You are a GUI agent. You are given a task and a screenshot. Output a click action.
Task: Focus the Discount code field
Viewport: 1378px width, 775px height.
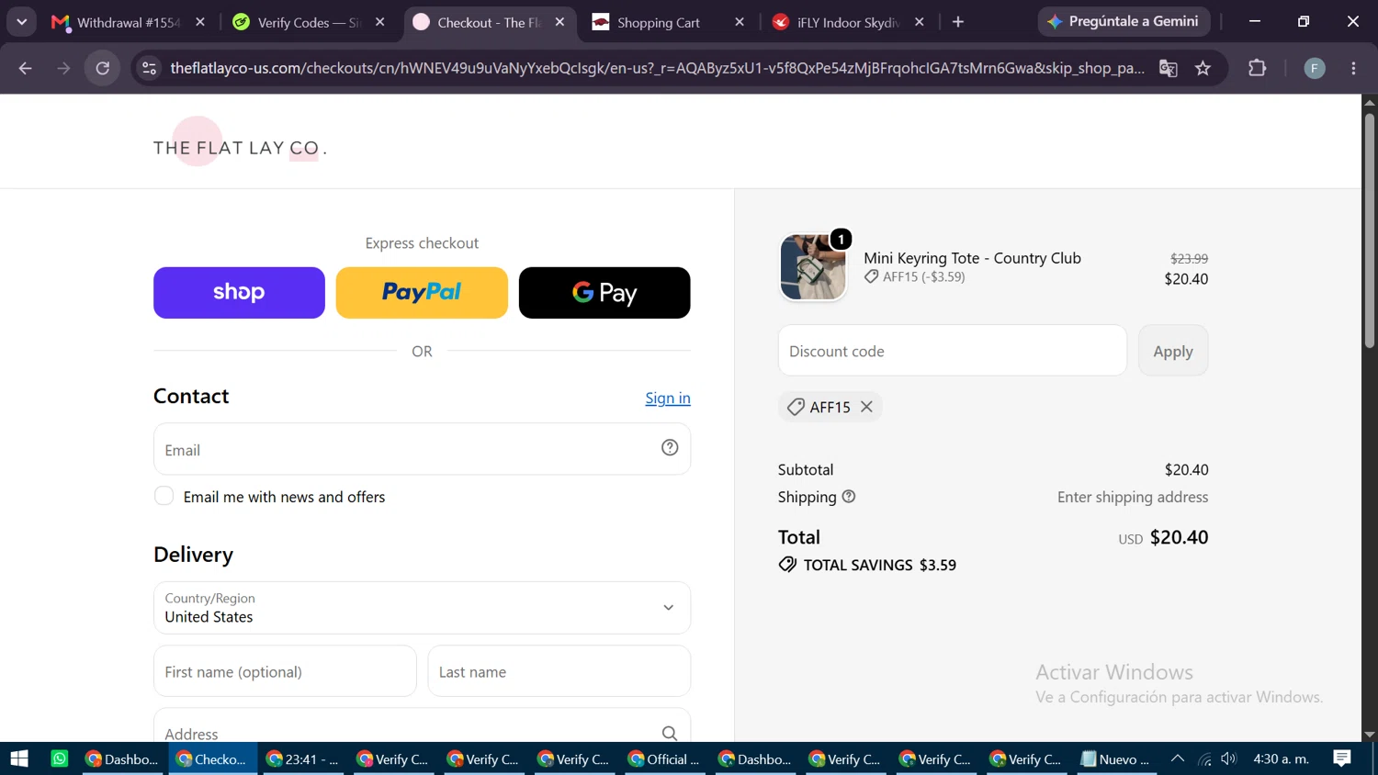pyautogui.click(x=953, y=350)
